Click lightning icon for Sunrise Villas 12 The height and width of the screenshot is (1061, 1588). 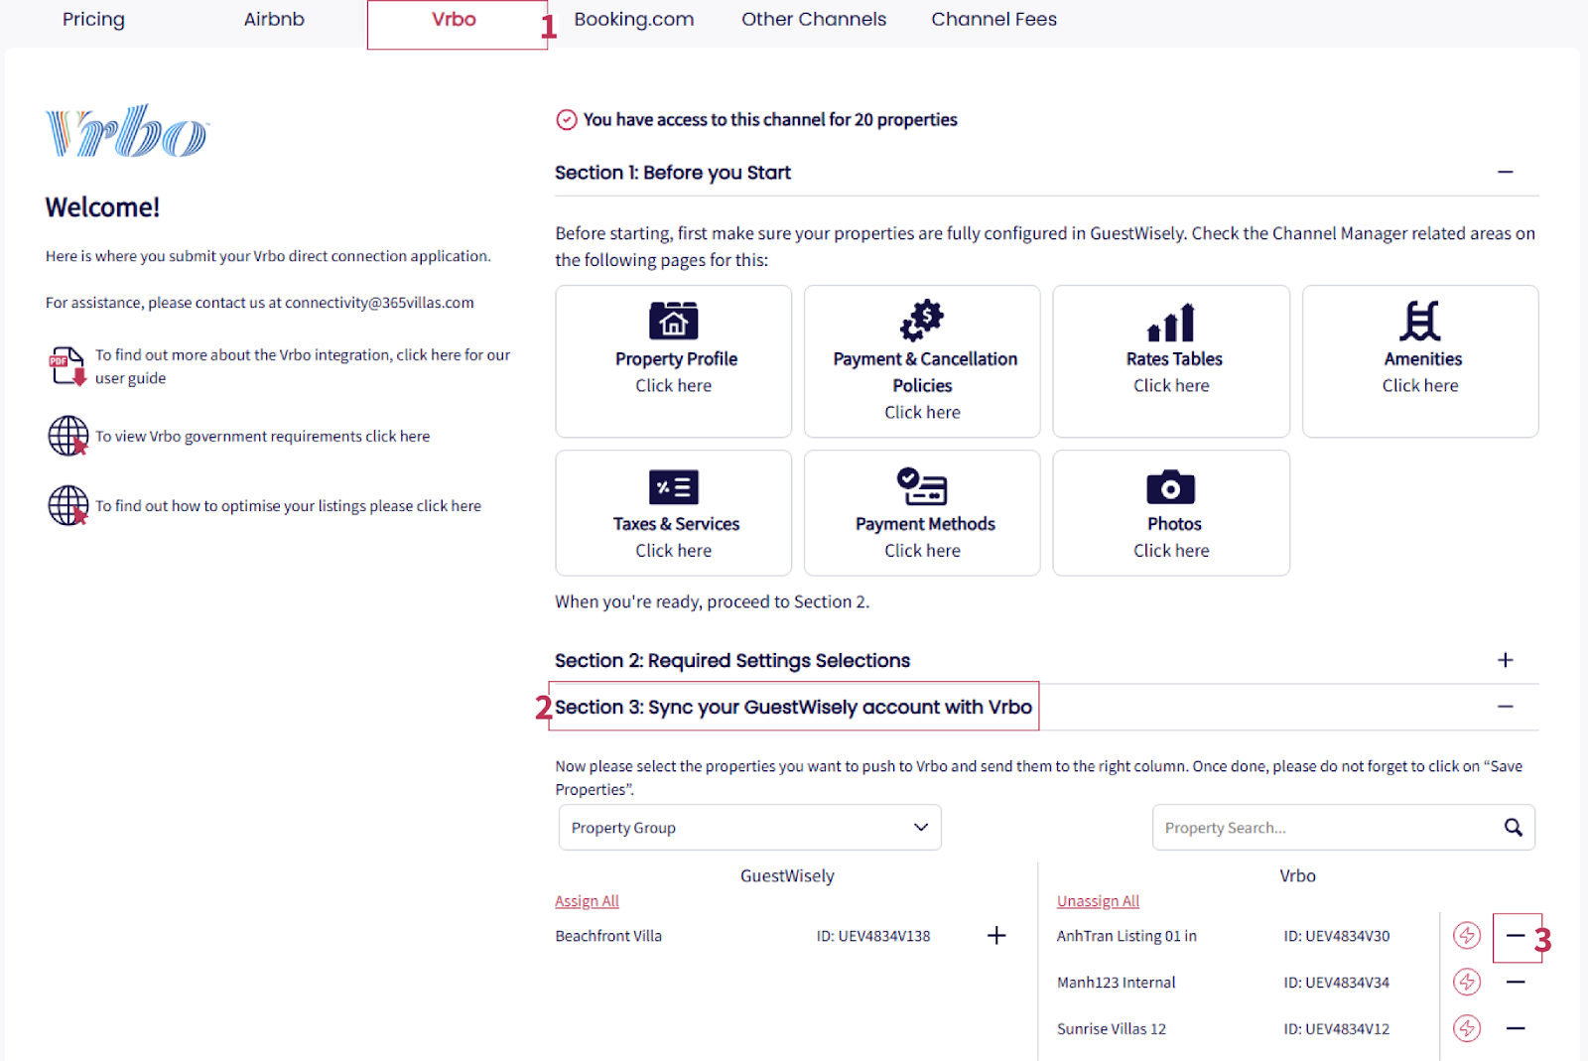1467,1028
